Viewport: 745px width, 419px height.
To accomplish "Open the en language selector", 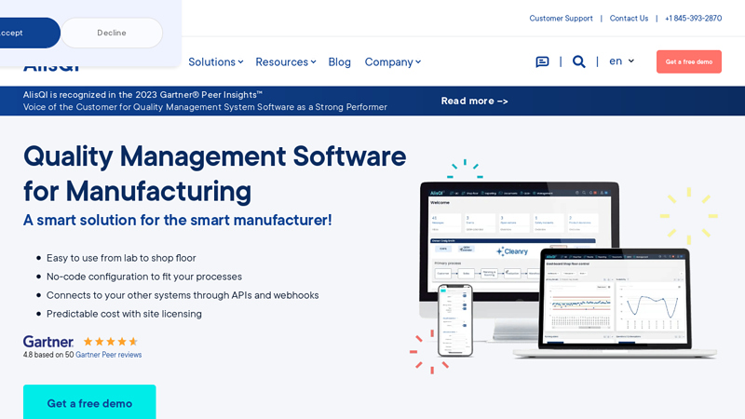I will [x=621, y=61].
